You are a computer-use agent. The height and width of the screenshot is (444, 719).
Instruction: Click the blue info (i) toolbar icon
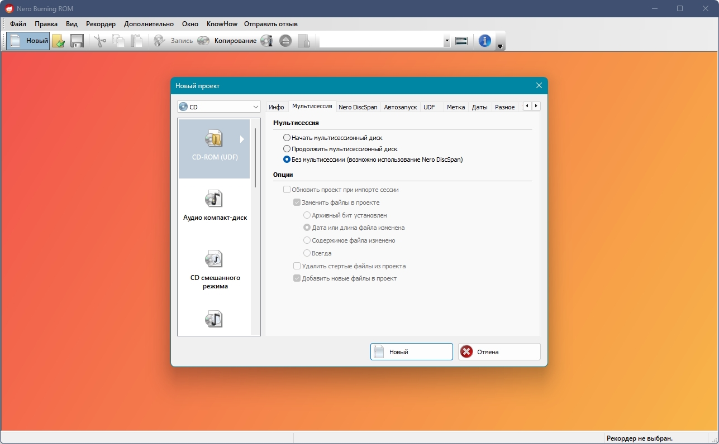click(484, 40)
